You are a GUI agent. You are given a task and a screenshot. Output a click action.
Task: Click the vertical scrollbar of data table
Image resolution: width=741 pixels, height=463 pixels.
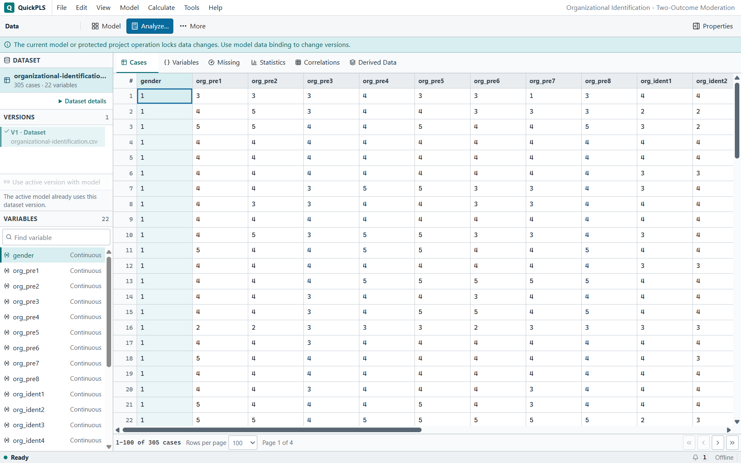737,121
